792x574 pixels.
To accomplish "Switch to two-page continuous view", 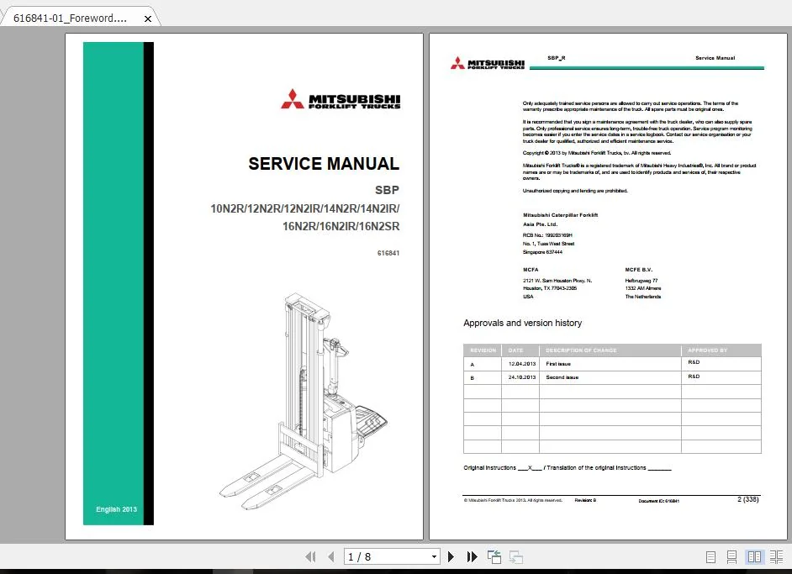I will (x=776, y=557).
